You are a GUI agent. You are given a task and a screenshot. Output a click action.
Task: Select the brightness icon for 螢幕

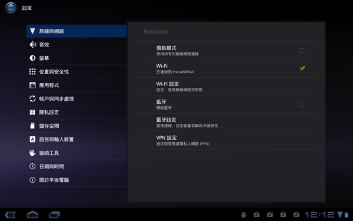tap(32, 58)
